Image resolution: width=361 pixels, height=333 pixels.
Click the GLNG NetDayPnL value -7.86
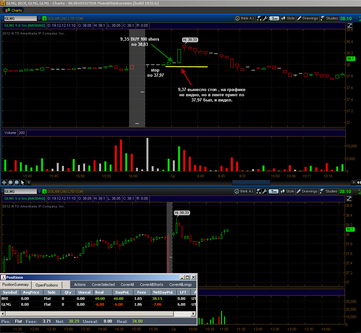pyautogui.click(x=157, y=304)
